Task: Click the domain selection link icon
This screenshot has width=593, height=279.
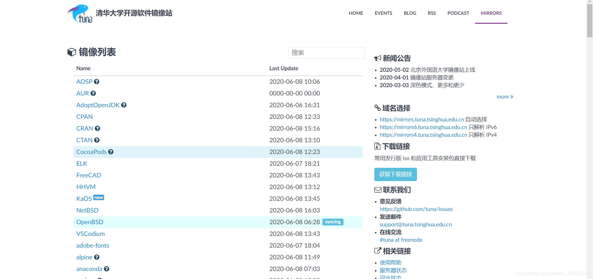Action: click(377, 108)
